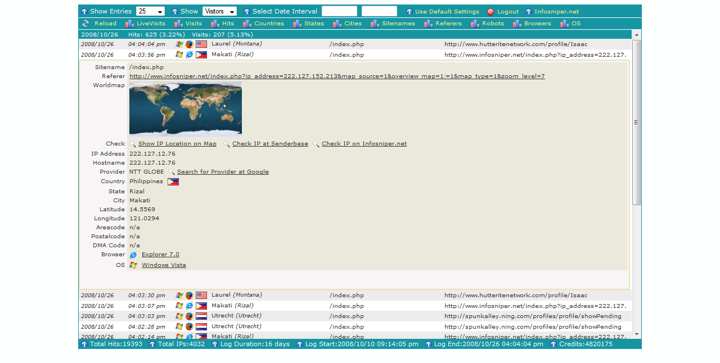Click Use Default Settings link
The width and height of the screenshot is (720, 363).
(x=447, y=12)
